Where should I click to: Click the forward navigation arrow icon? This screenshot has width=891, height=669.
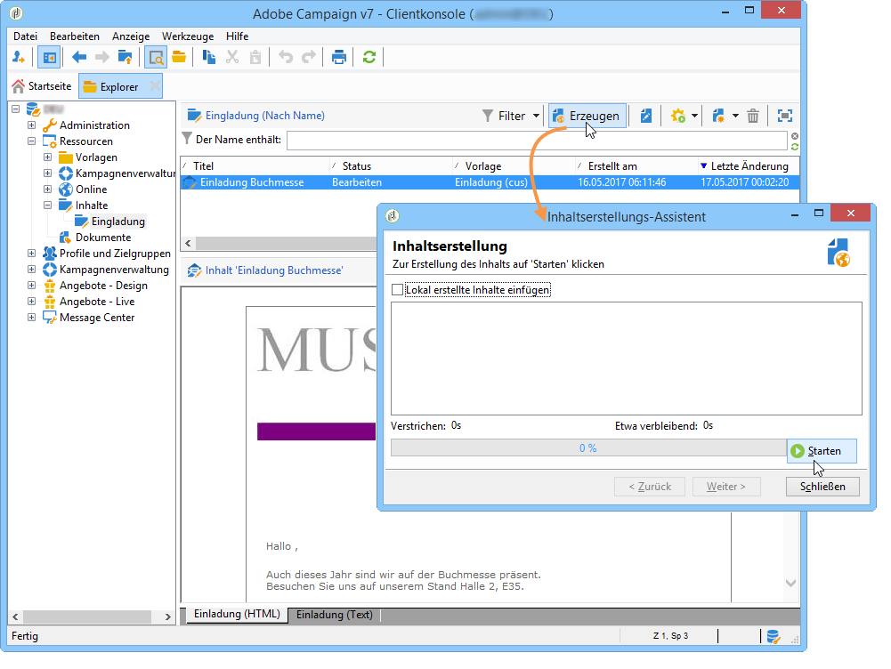[x=102, y=57]
